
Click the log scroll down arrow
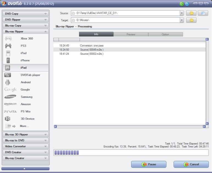coord(207,124)
